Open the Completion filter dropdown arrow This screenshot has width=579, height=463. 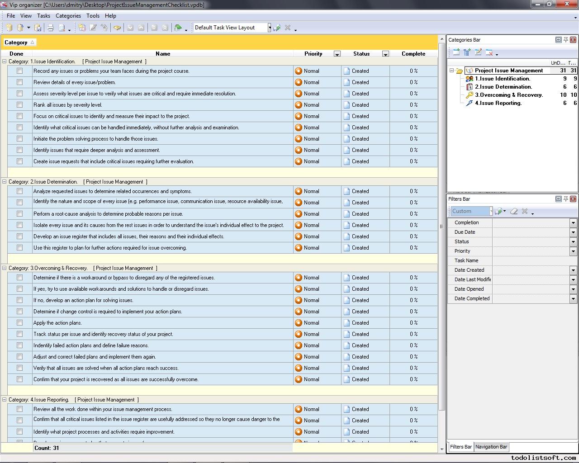573,222
